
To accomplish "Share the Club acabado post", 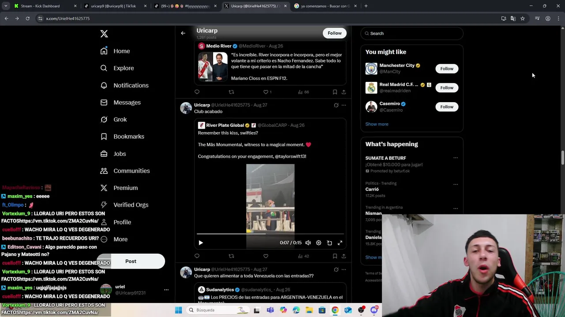I will pos(344,256).
